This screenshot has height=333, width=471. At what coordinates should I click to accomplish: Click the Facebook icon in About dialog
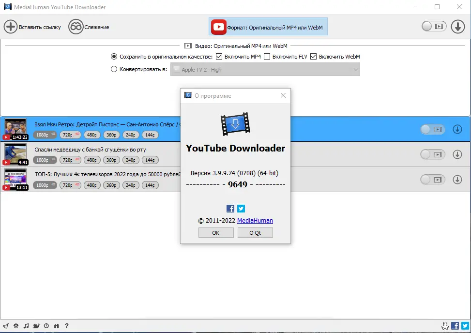coord(230,208)
